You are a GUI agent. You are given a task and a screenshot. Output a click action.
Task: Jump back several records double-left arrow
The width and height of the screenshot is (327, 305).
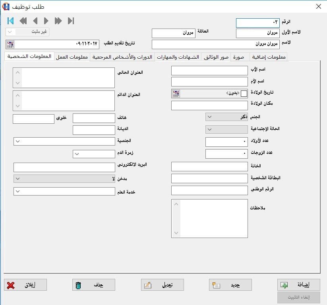(x=23, y=21)
